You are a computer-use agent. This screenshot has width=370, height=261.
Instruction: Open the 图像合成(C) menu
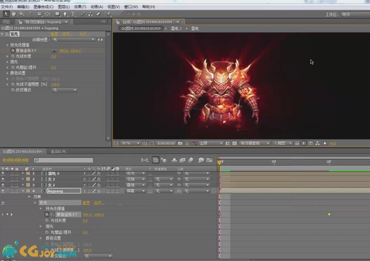(x=44, y=7)
